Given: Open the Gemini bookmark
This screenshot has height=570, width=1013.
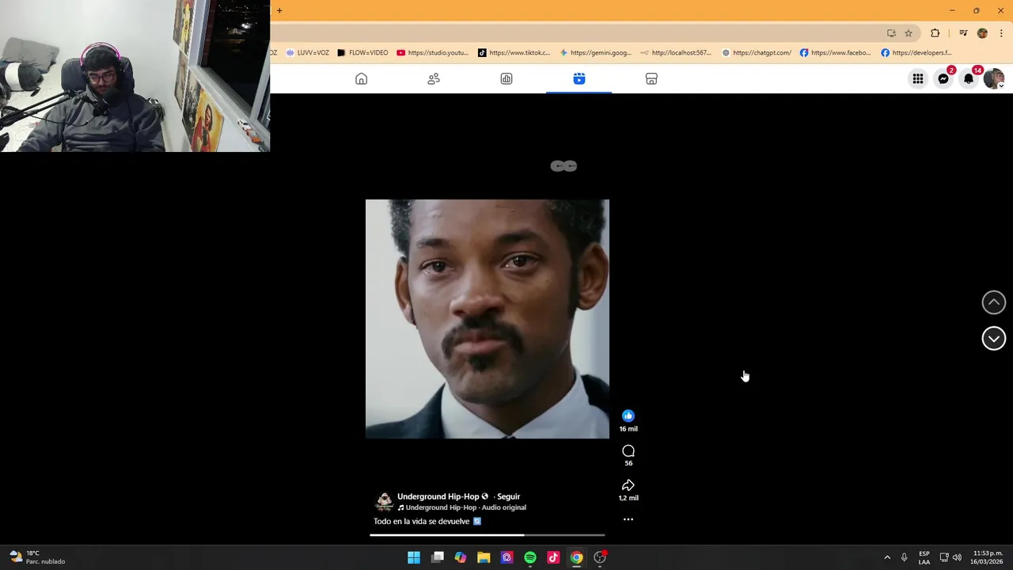Looking at the screenshot, I should pyautogui.click(x=595, y=52).
